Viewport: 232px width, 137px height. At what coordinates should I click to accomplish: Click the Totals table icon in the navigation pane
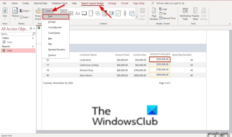coord(4,42)
